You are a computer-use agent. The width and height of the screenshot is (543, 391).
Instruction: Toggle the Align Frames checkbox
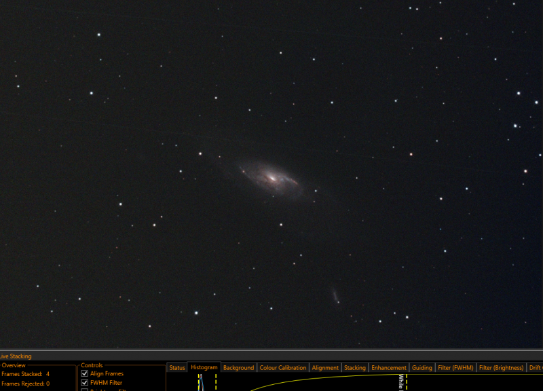(84, 373)
